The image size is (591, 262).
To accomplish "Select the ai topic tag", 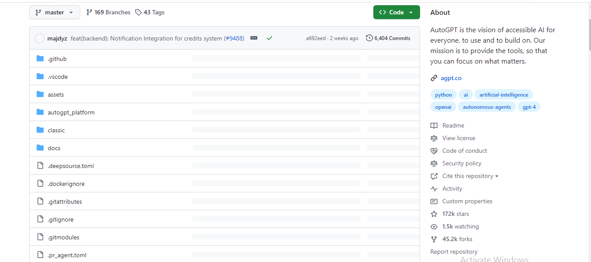I will 466,95.
